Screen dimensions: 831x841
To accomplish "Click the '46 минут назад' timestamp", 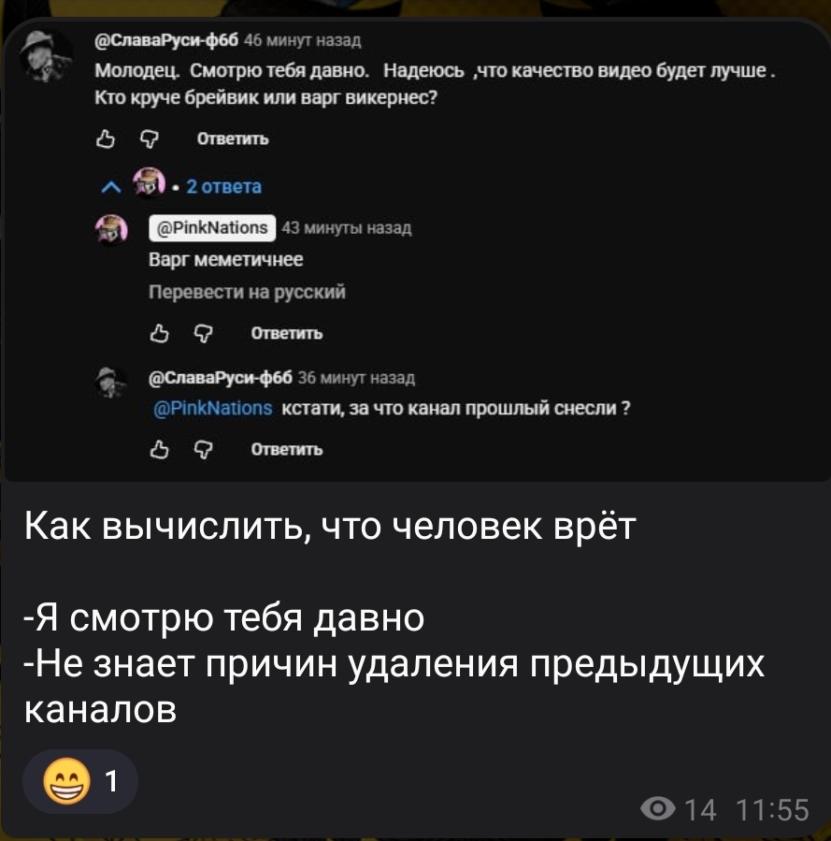I will 303,40.
